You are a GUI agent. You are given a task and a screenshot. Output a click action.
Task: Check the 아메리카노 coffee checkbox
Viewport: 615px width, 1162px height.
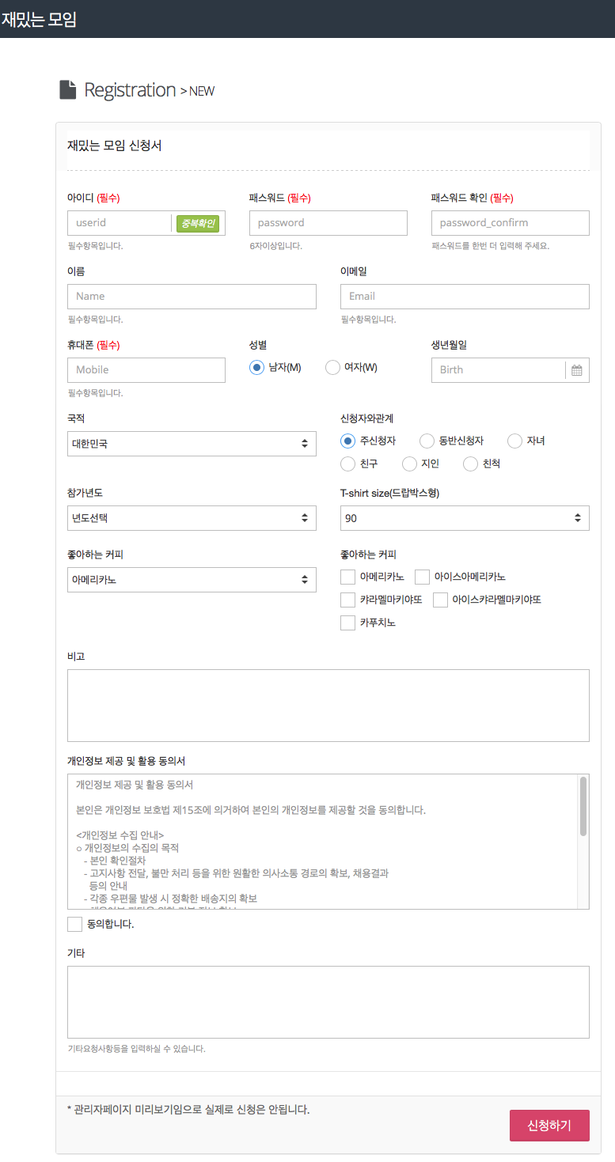[347, 577]
